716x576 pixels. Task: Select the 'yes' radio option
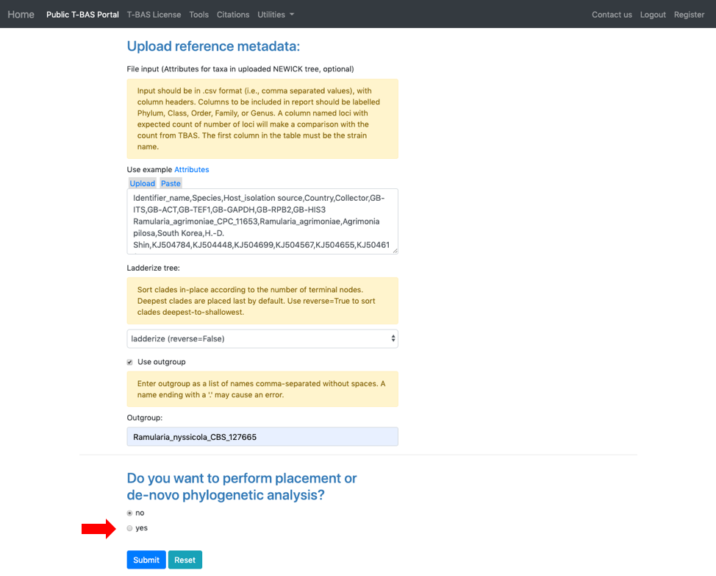(129, 528)
